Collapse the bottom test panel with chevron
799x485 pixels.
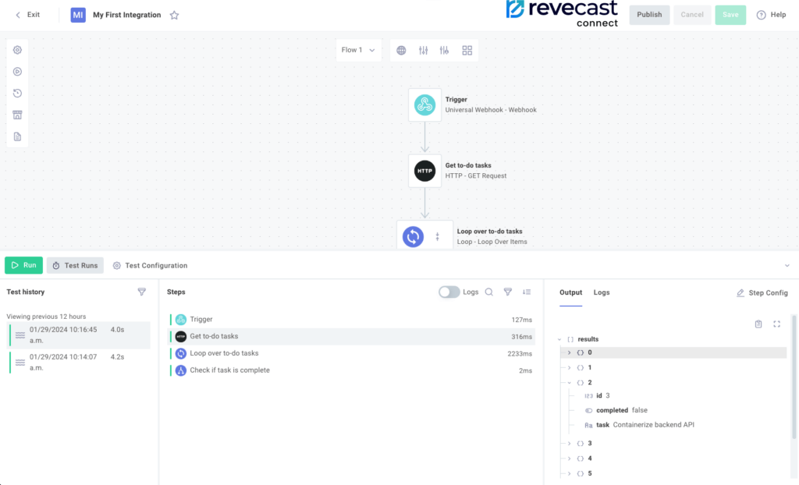787,265
